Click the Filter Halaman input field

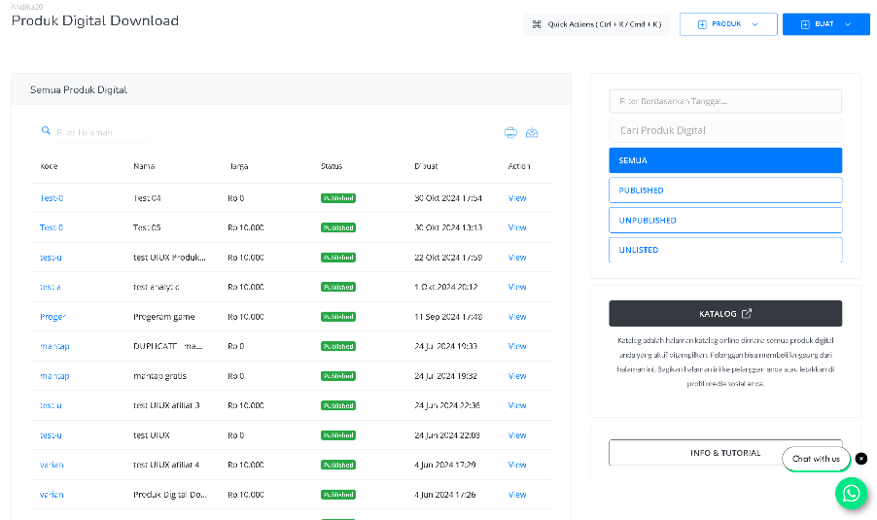[x=102, y=132]
